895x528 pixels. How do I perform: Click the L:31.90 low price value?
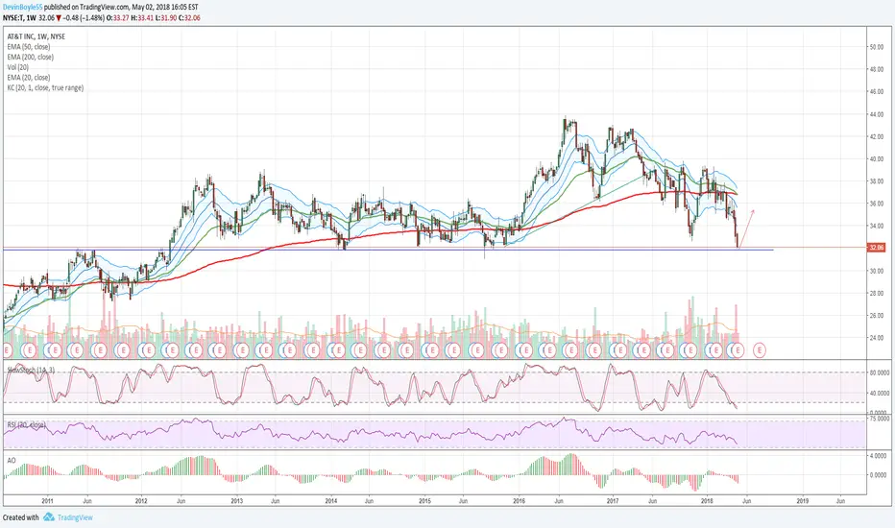(x=165, y=17)
